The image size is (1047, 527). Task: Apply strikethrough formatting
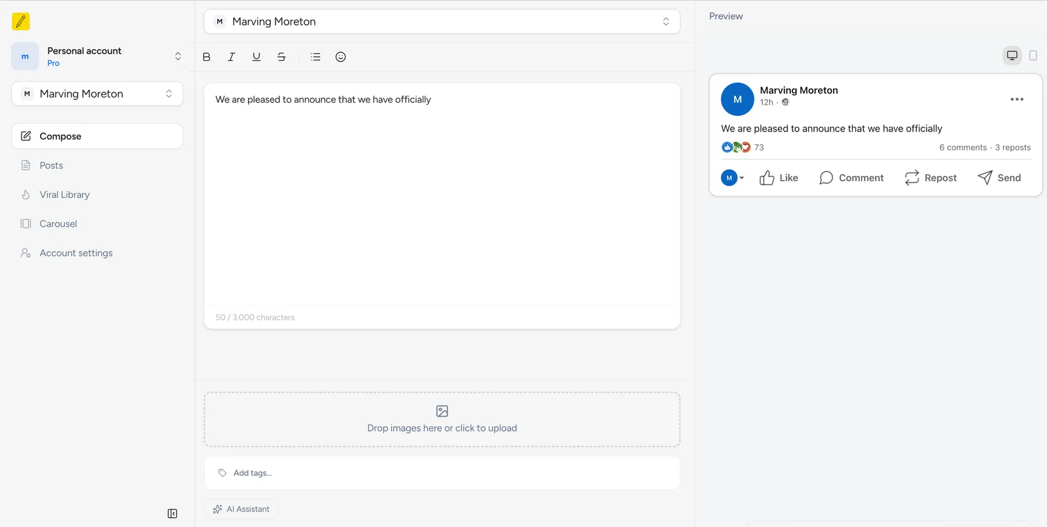pos(281,57)
